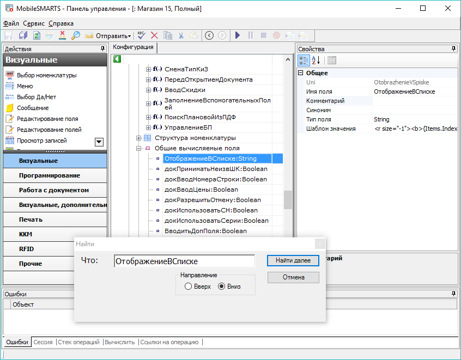Click the tree scroll up arrow
The width and height of the screenshot is (461, 360).
click(x=288, y=60)
